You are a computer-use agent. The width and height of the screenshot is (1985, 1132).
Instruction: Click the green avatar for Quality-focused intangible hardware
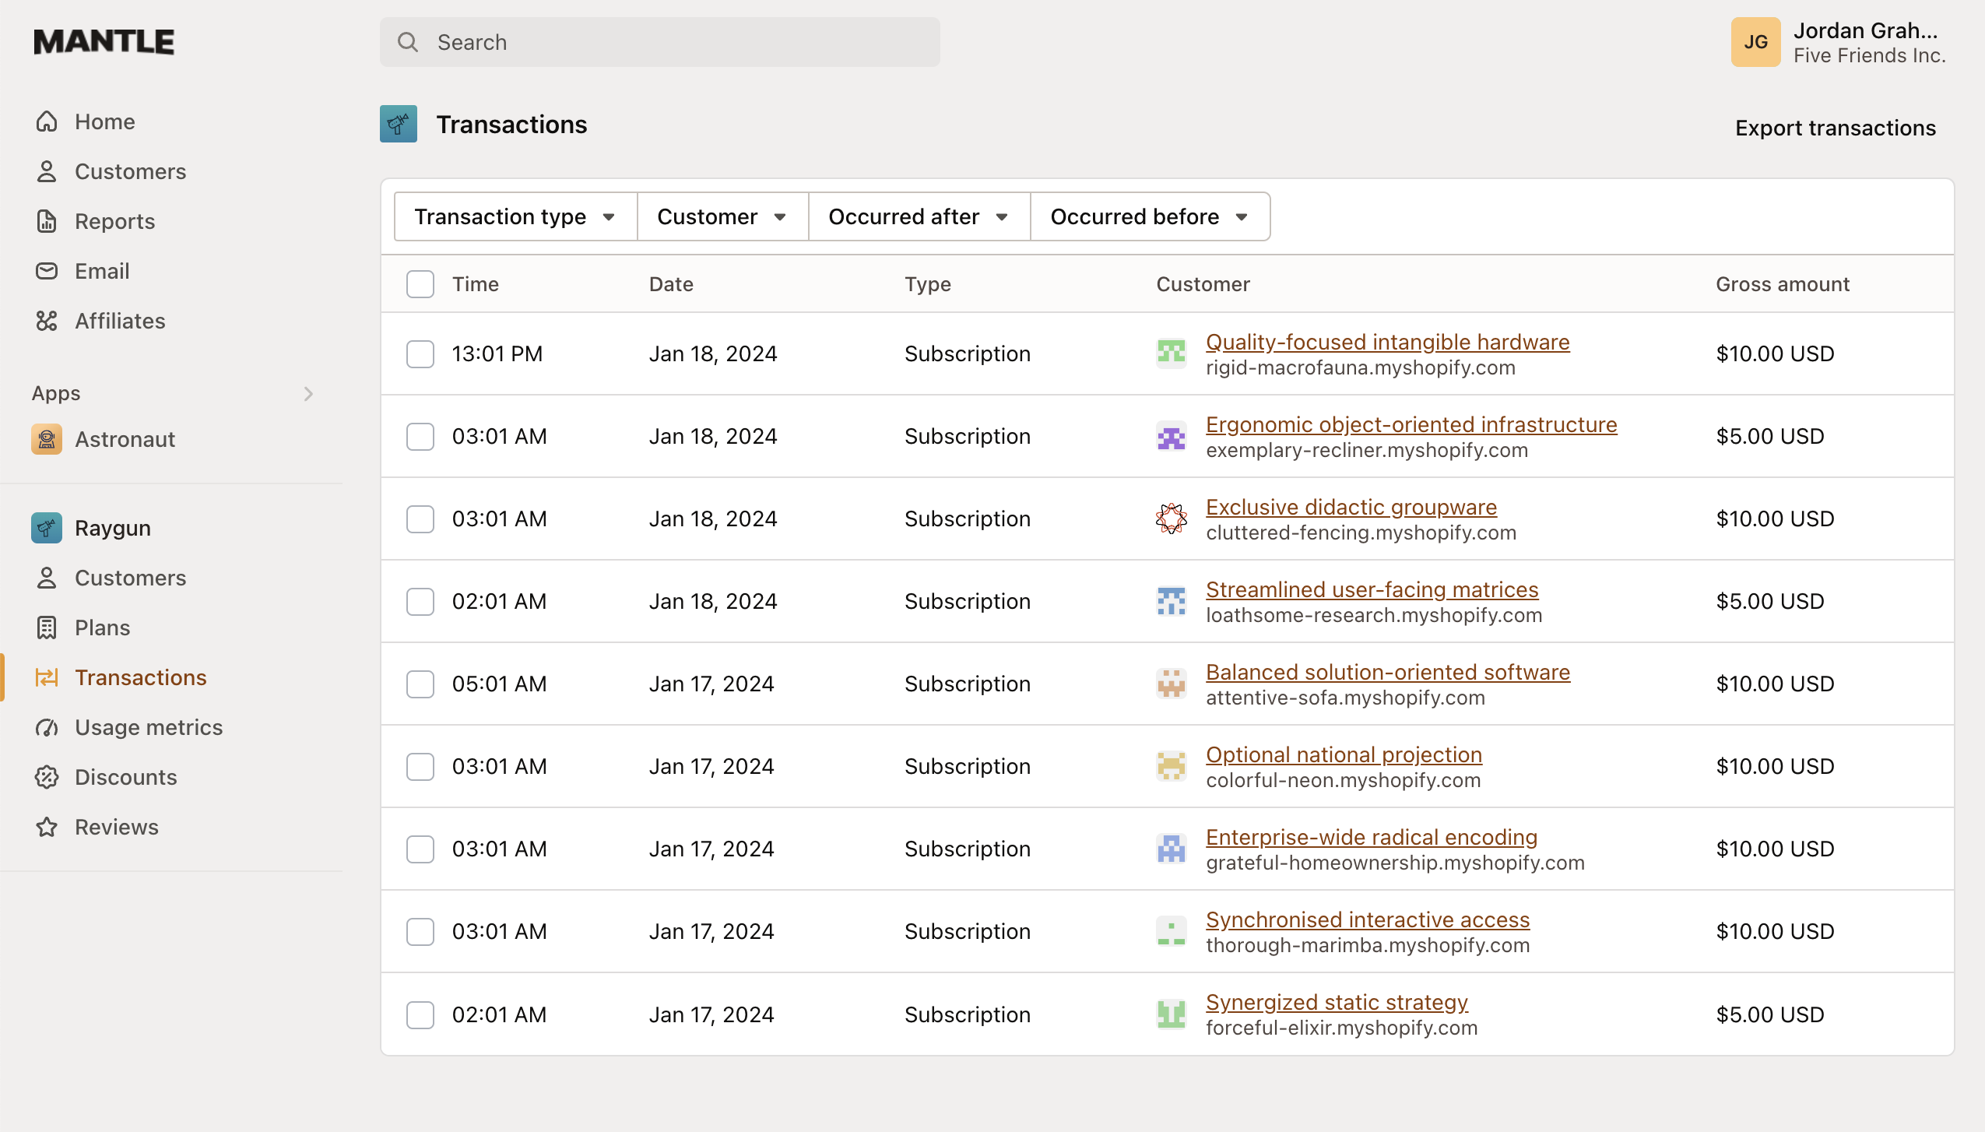(1172, 353)
